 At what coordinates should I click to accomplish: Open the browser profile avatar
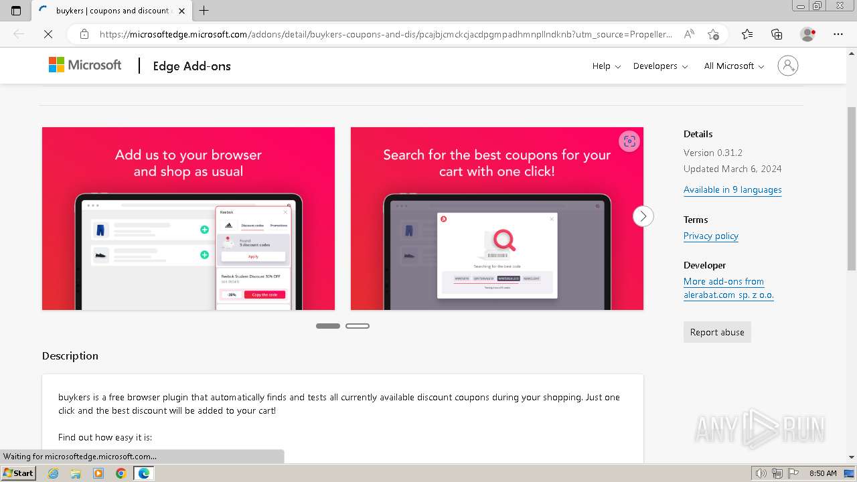tap(807, 34)
